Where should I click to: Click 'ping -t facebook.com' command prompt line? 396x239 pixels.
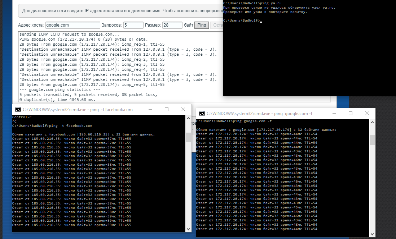coord(52,126)
